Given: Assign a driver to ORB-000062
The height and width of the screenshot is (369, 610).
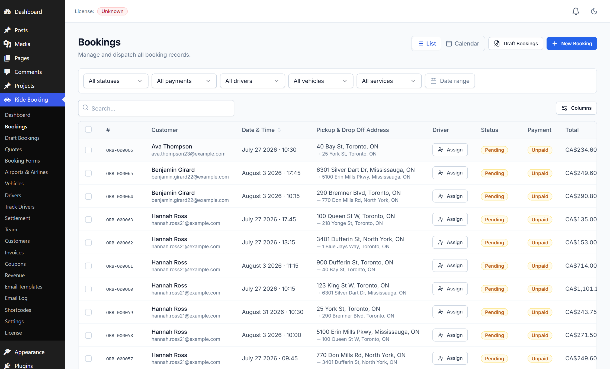Looking at the screenshot, I should (x=450, y=242).
